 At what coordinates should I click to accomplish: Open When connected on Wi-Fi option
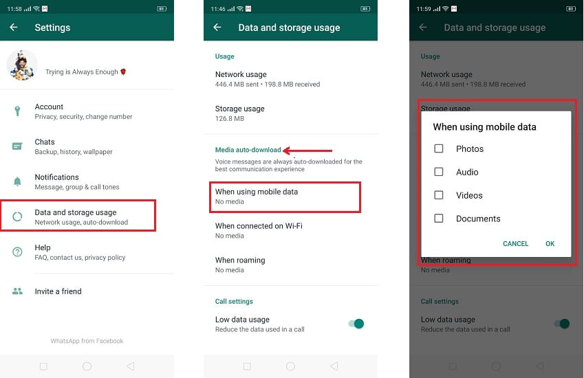(290, 230)
